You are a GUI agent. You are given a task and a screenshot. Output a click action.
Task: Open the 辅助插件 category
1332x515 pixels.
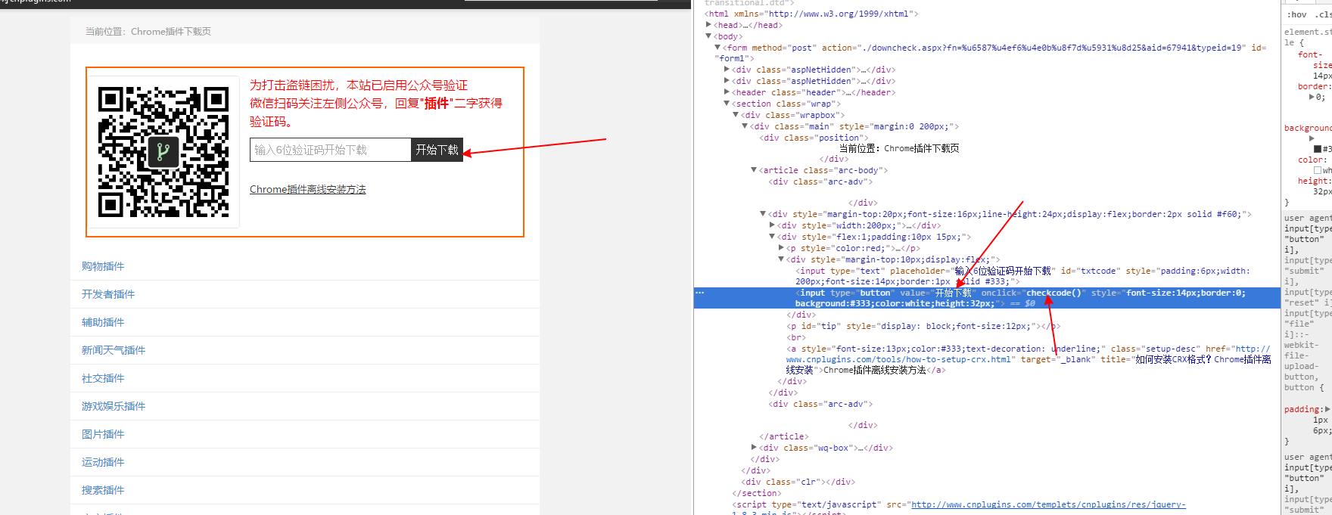click(x=103, y=322)
